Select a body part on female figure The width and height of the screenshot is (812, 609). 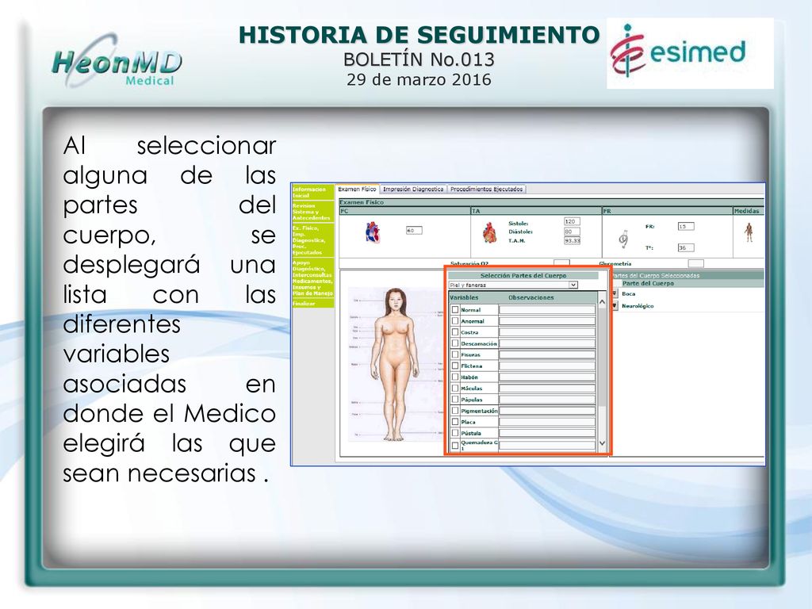(396, 364)
